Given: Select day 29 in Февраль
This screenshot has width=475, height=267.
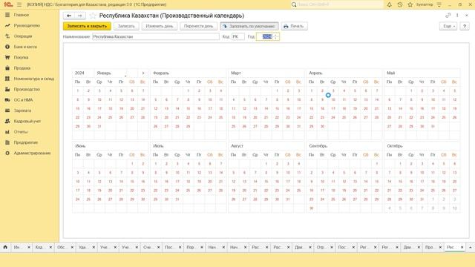Looking at the screenshot, I should [x=188, y=126].
